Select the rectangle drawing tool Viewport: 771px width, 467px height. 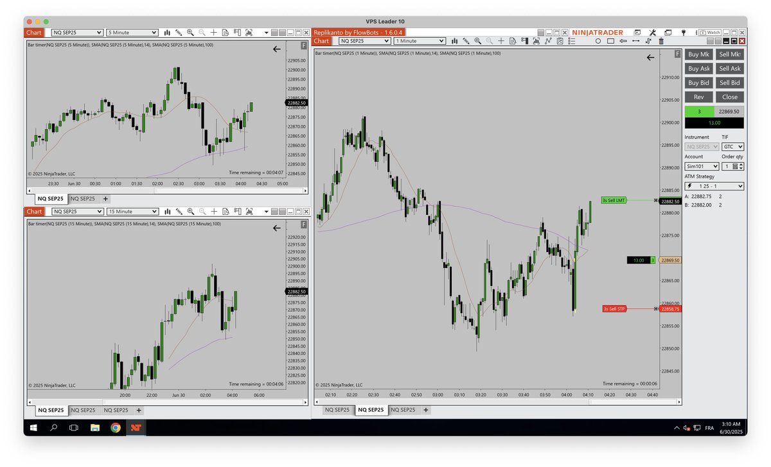[610, 41]
